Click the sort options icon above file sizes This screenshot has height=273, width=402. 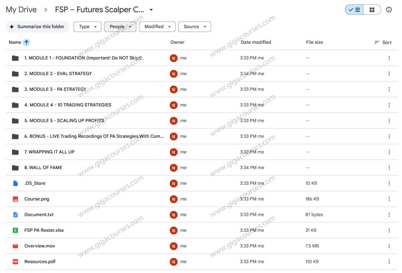coord(377,42)
